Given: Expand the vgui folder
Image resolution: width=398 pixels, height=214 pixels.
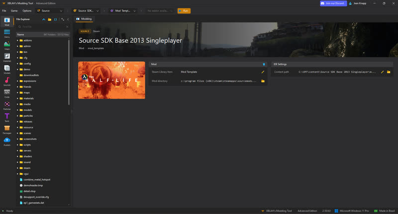Looking at the screenshot, I should click(17, 174).
